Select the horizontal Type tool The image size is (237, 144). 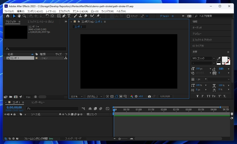[69, 16]
